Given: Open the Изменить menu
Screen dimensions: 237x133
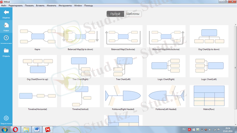Looking at the screenshot, I should point(51,6).
